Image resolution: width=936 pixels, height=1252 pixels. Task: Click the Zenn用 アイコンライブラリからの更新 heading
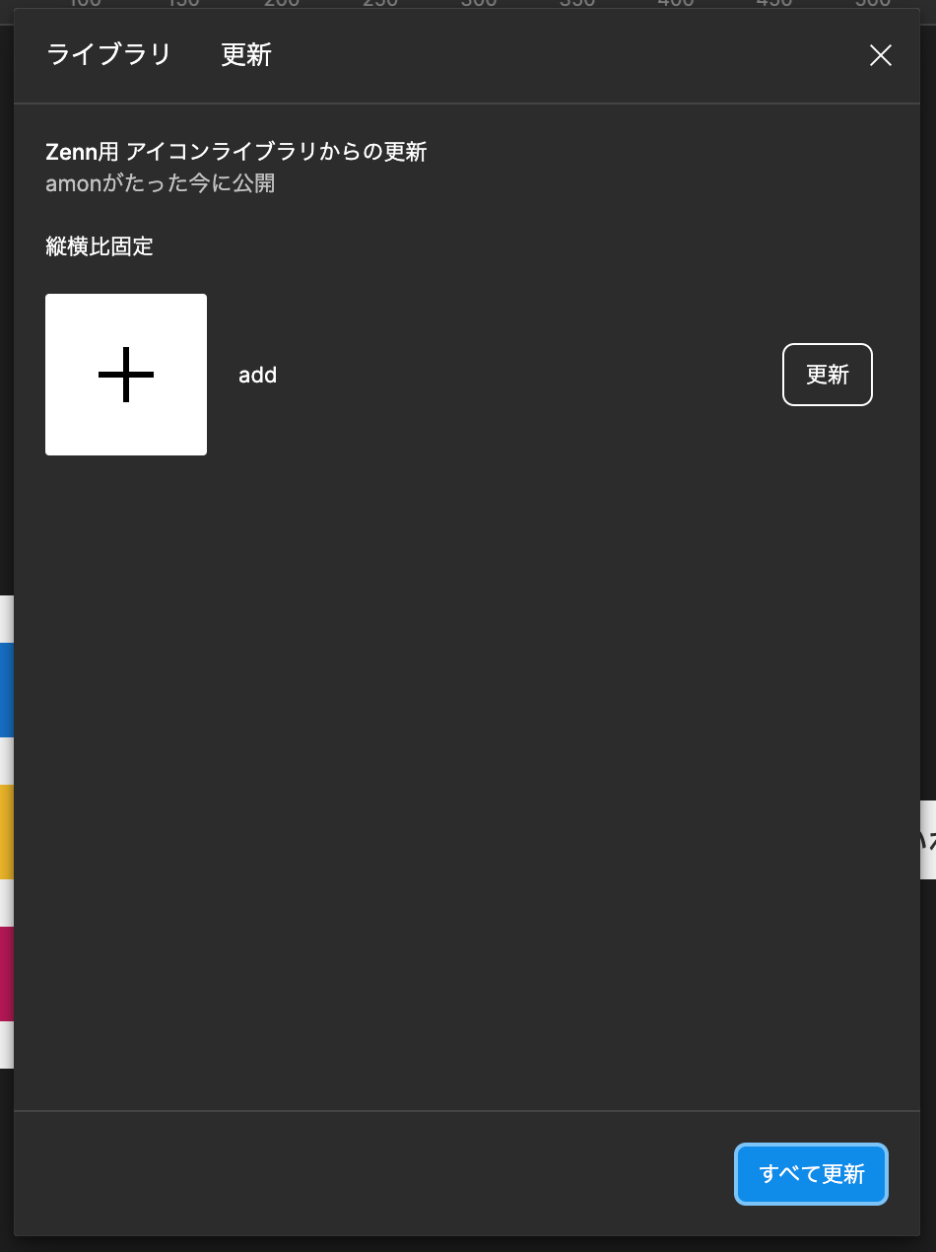[x=235, y=152]
